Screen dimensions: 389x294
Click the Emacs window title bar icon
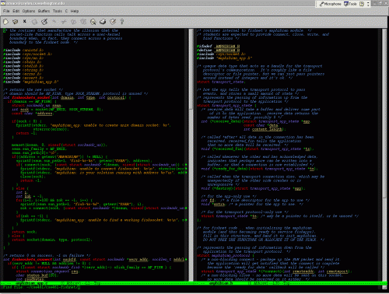(x=3, y=3)
